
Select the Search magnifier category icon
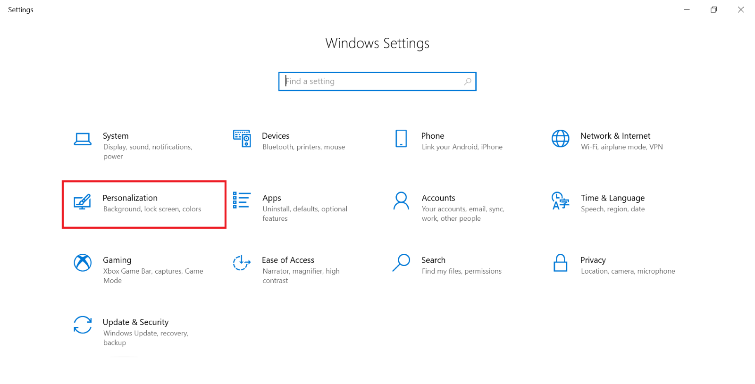[x=401, y=263]
